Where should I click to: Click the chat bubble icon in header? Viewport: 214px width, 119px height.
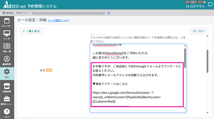pos(210,6)
